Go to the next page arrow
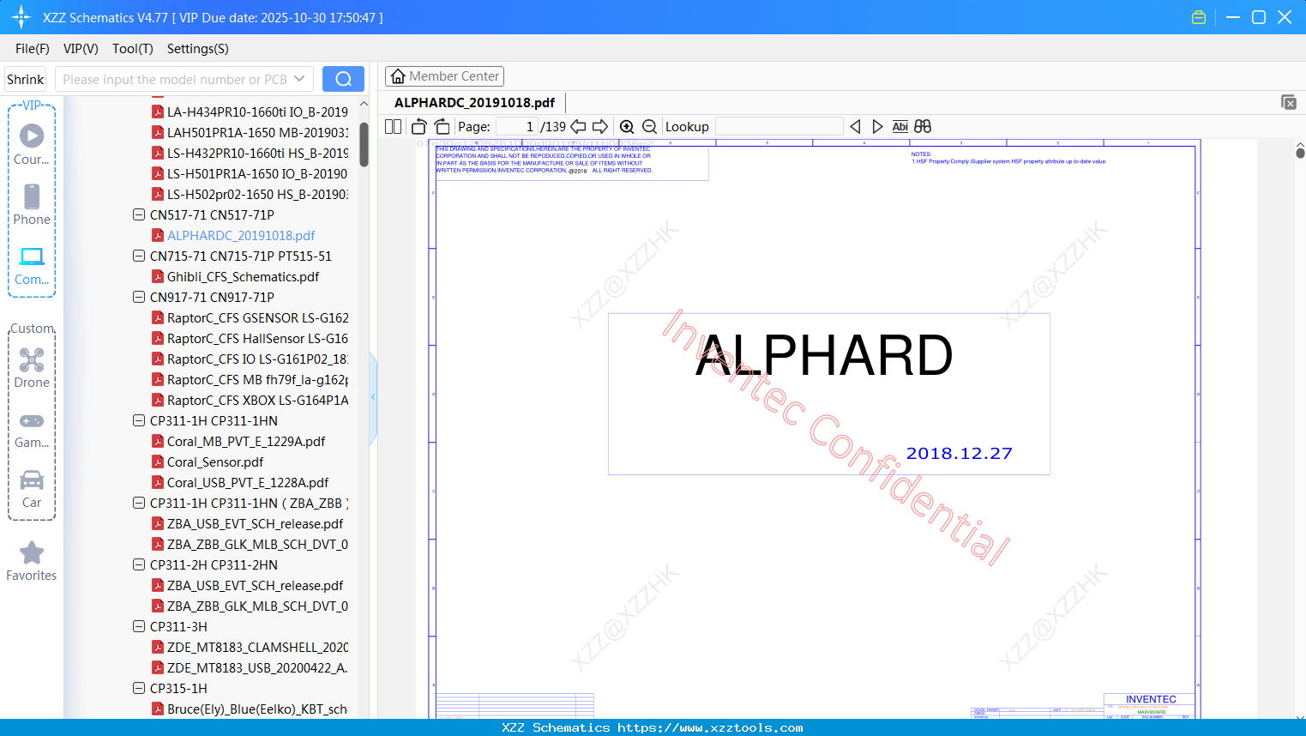 [x=600, y=126]
